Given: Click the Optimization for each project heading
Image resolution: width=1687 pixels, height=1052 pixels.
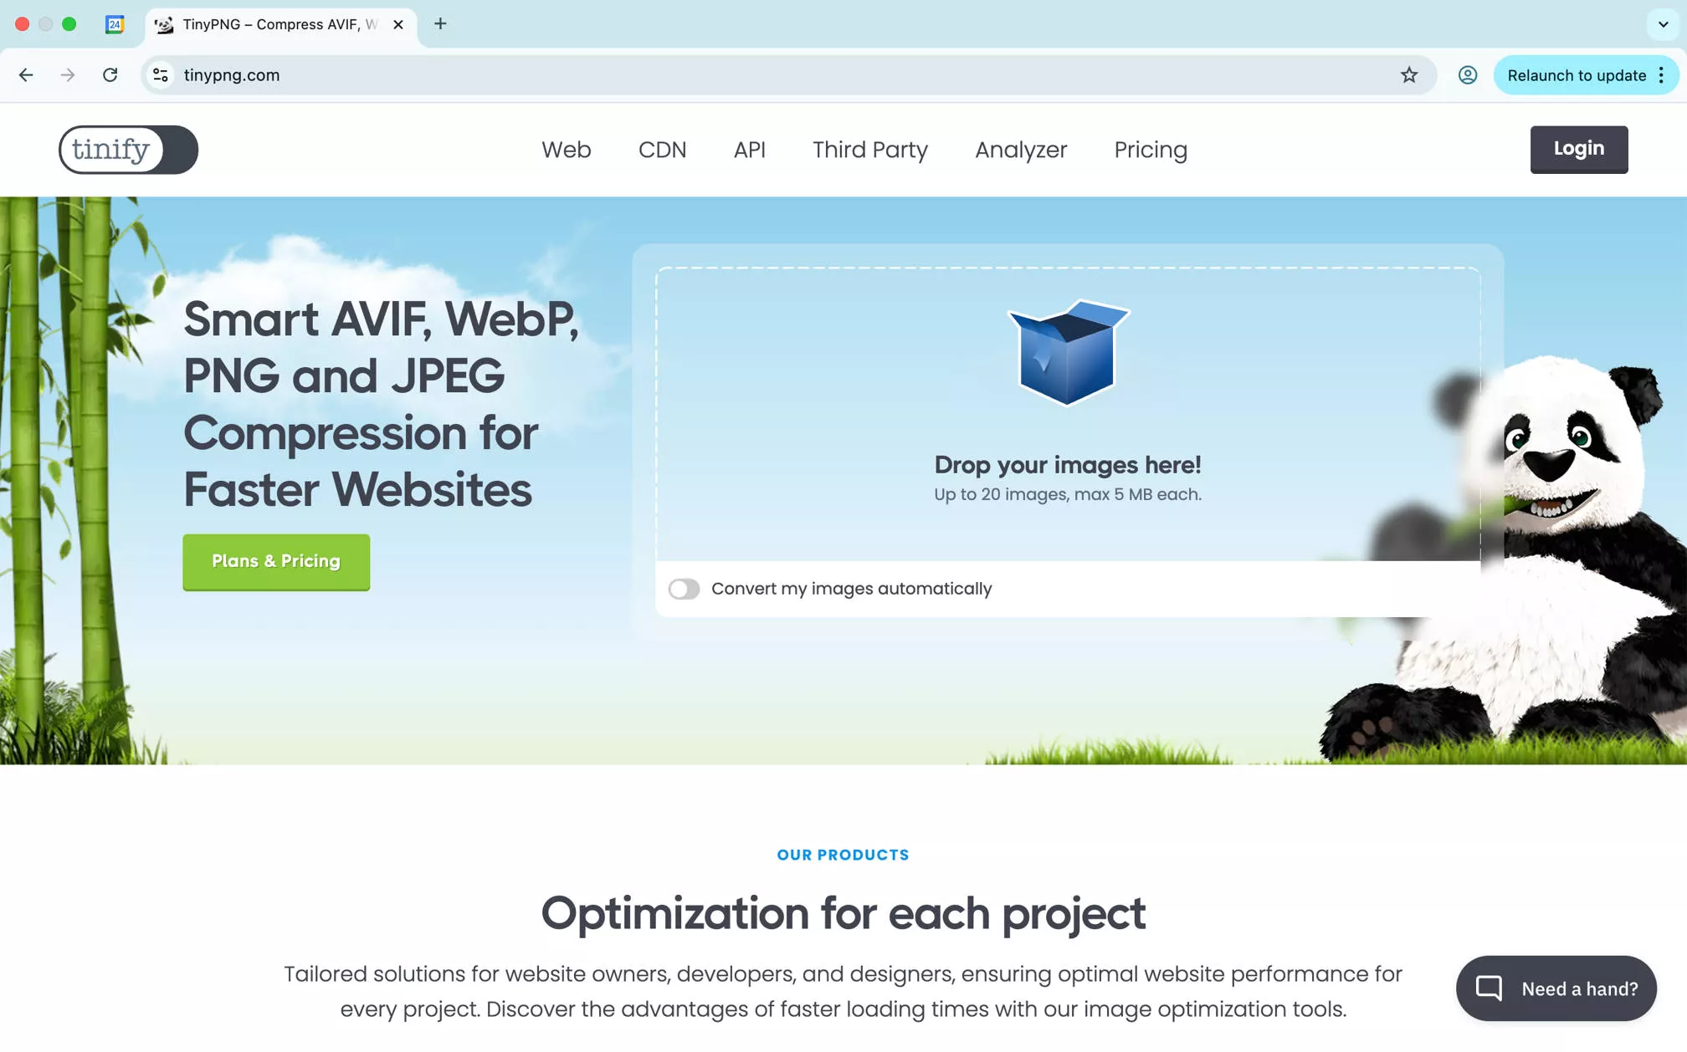Looking at the screenshot, I should [843, 913].
